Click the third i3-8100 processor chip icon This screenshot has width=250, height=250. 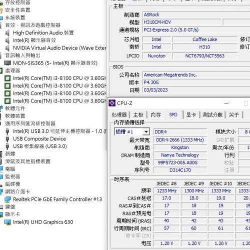[x=7, y=93]
